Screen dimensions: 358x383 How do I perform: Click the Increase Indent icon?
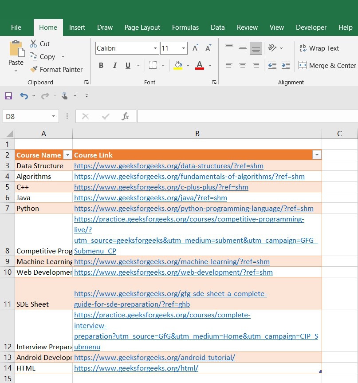point(286,65)
